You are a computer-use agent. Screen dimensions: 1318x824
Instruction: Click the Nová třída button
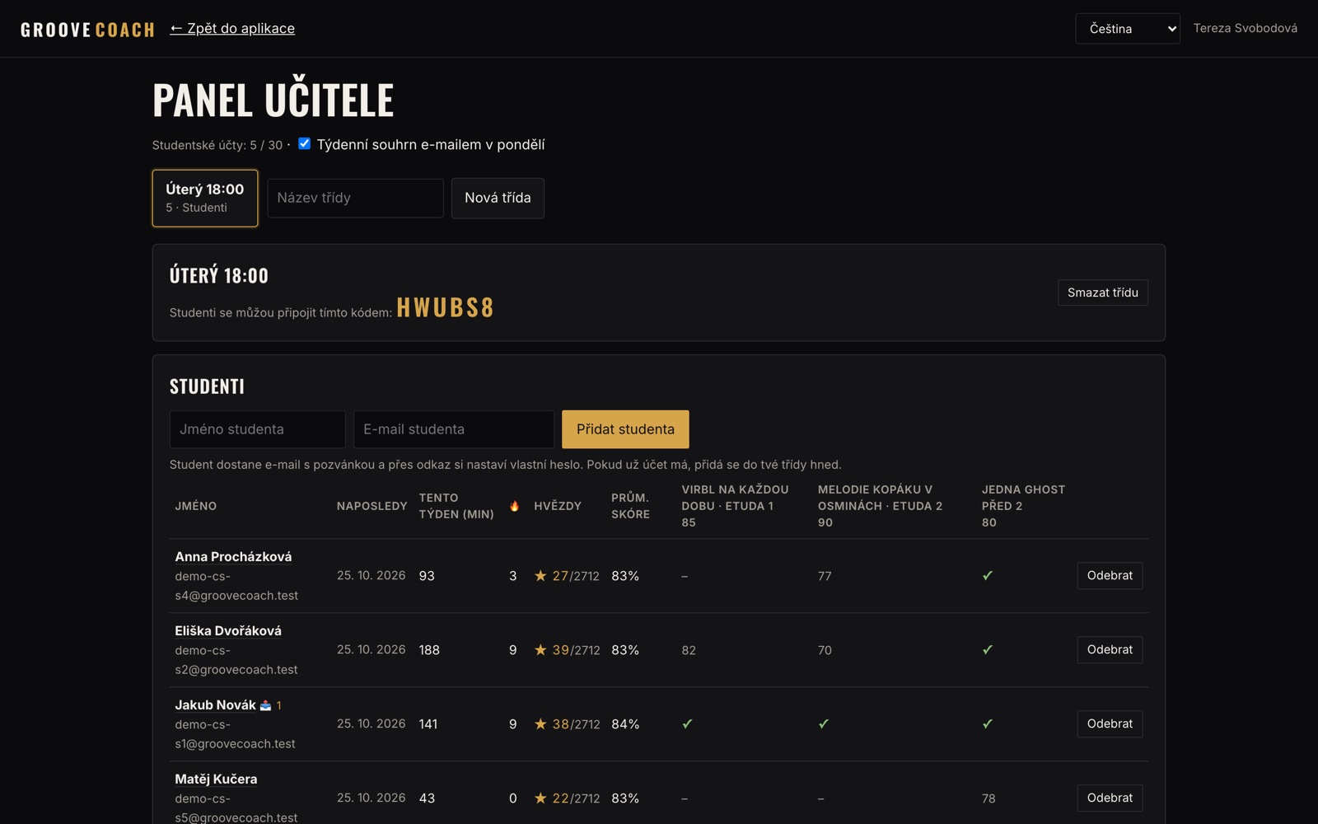point(498,198)
